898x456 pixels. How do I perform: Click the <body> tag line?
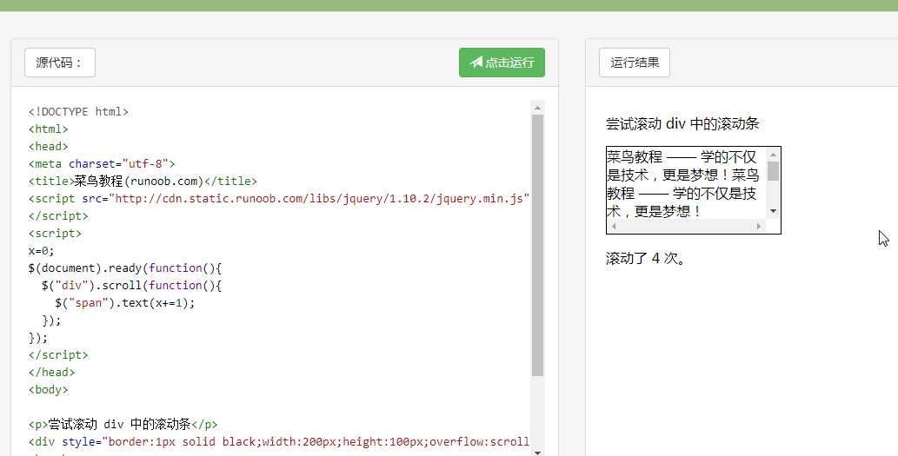click(48, 390)
